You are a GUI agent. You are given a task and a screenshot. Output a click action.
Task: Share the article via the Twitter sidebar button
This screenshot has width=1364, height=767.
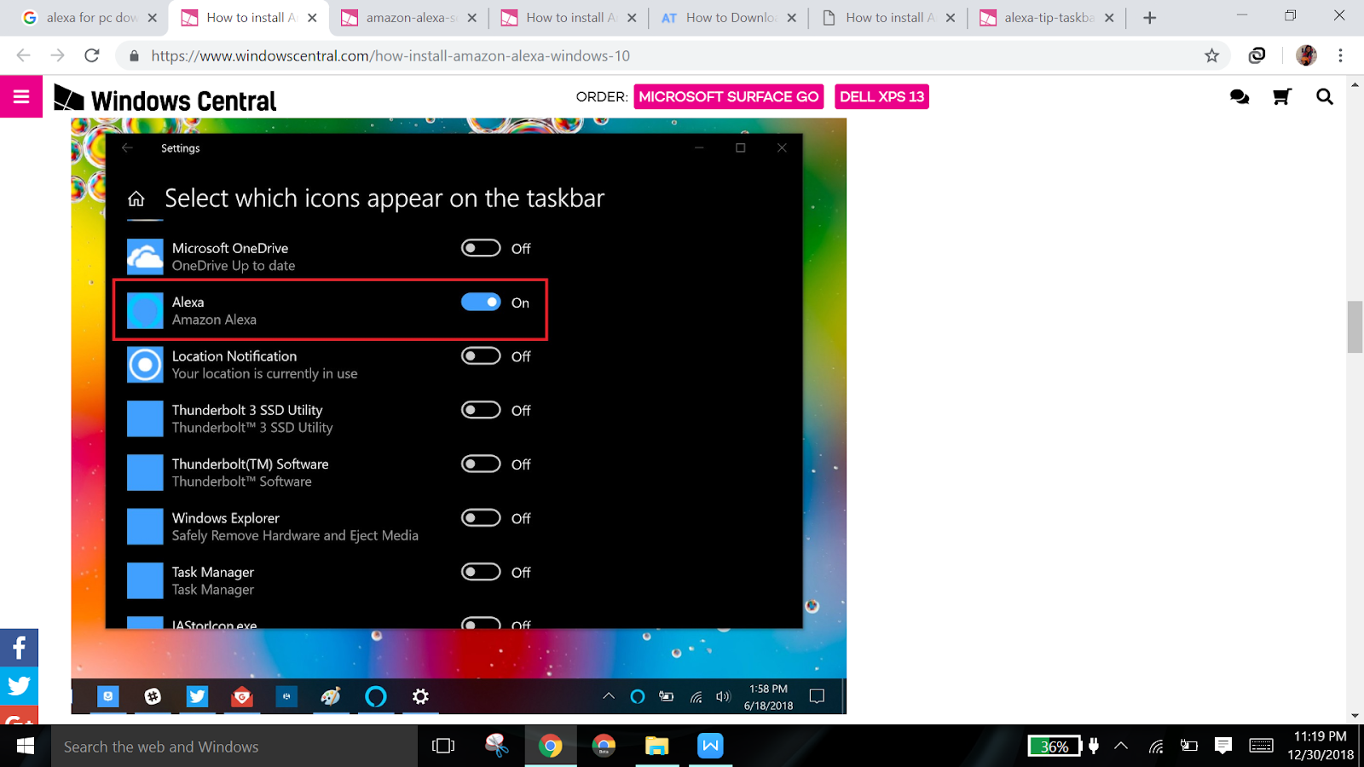[19, 686]
